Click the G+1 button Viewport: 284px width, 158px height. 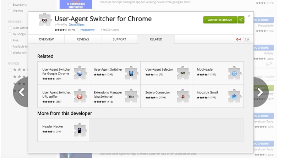(238, 39)
